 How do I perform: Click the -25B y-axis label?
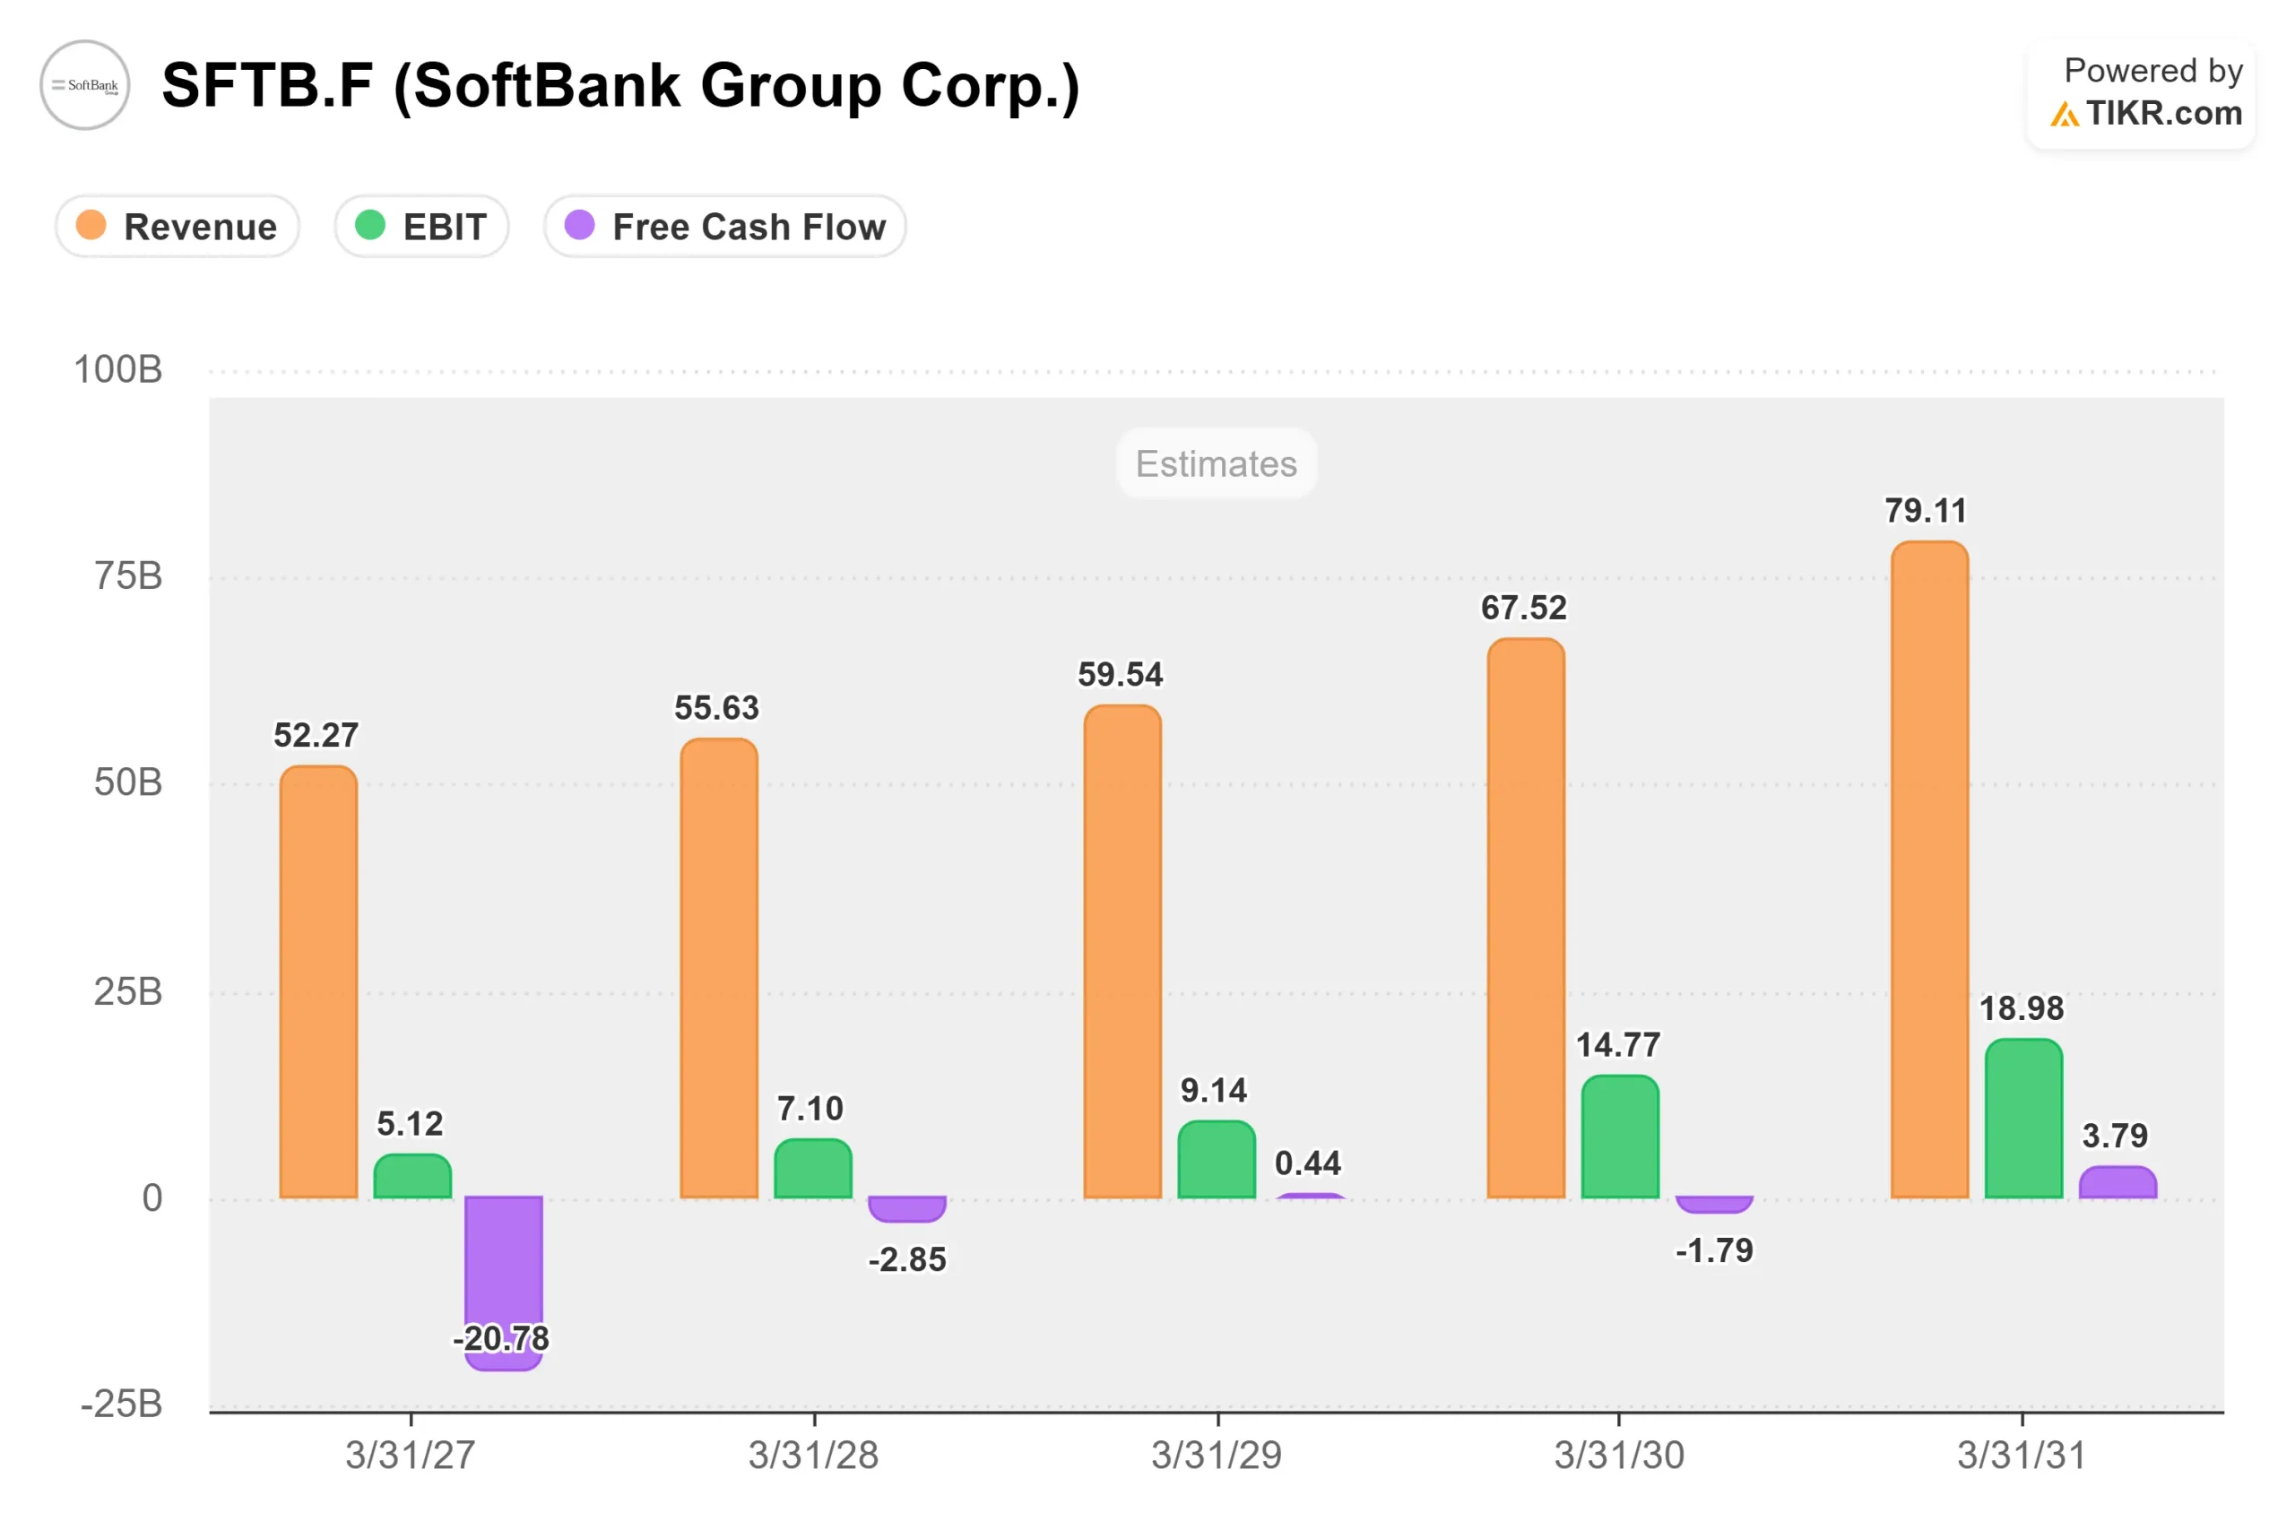[121, 1405]
